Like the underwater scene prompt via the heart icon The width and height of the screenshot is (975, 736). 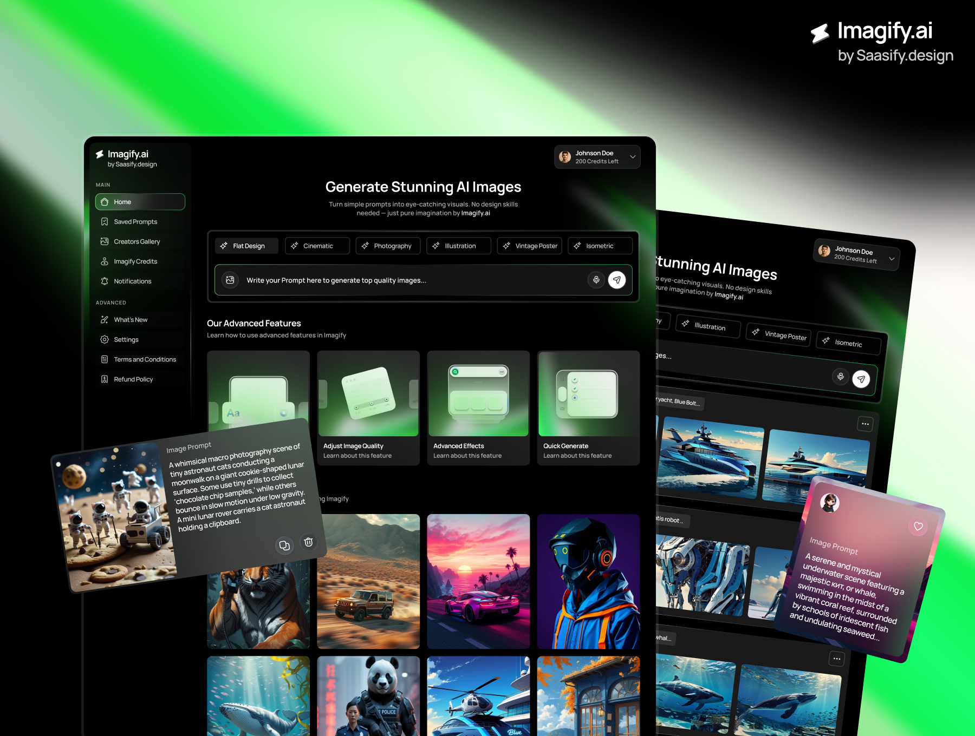tap(919, 527)
